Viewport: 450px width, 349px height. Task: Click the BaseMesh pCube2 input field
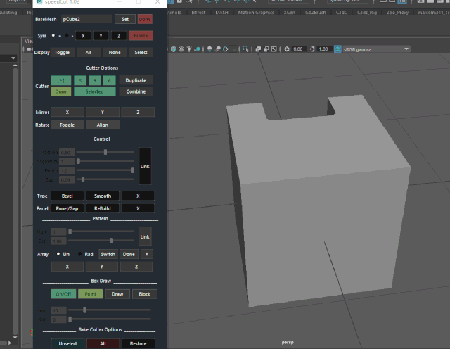86,19
